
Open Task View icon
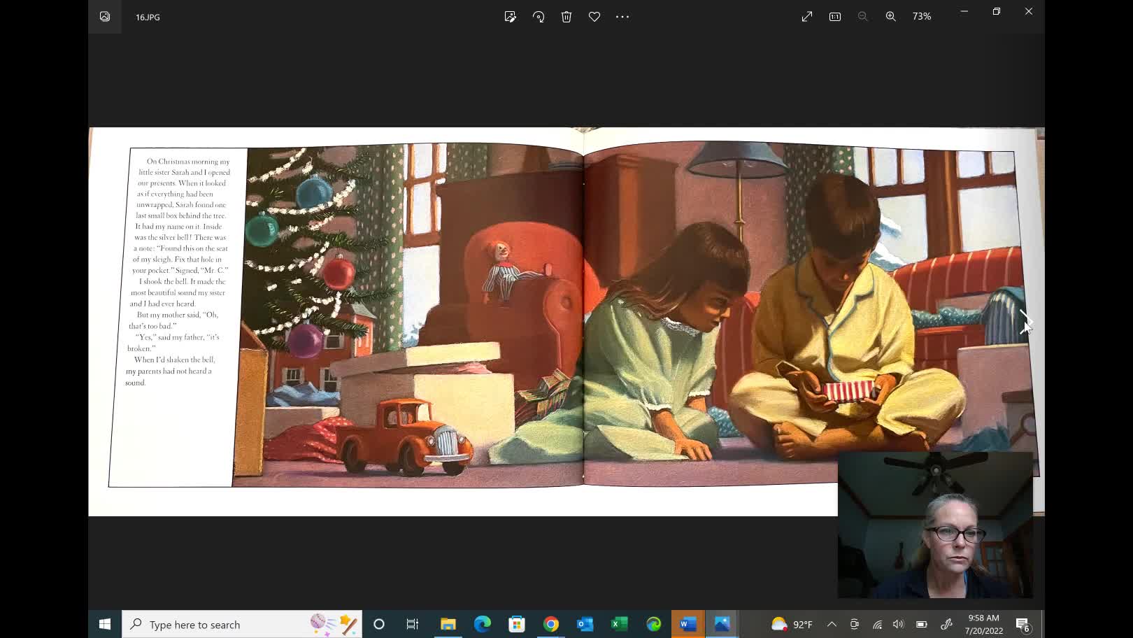pos(413,624)
